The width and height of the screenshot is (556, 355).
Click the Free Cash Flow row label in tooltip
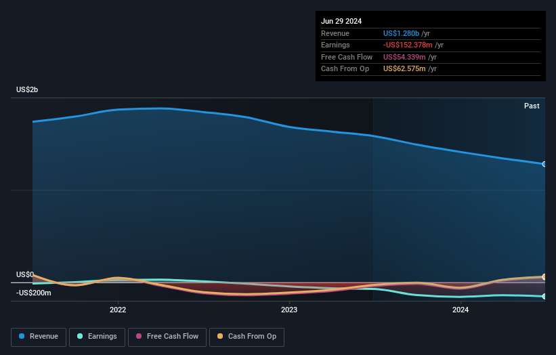(x=347, y=57)
